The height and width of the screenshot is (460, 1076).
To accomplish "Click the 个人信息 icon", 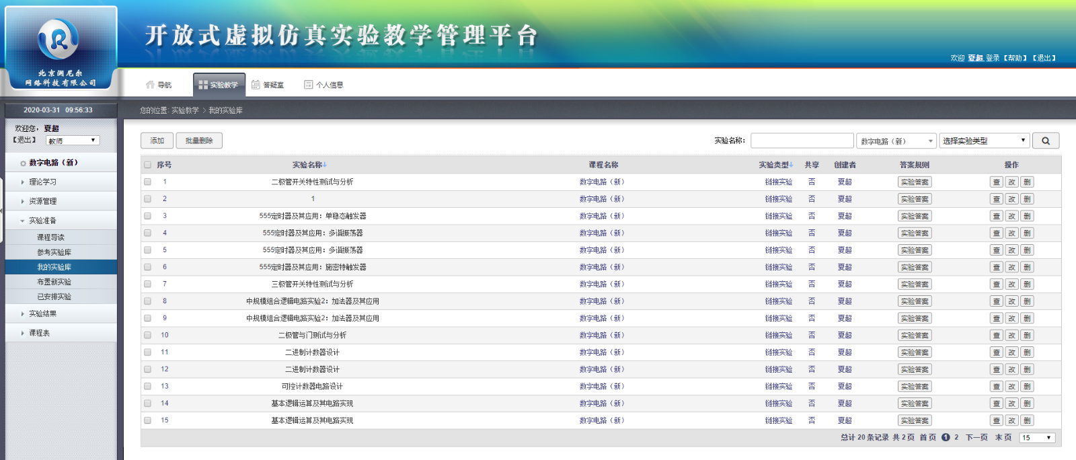I will coord(309,85).
